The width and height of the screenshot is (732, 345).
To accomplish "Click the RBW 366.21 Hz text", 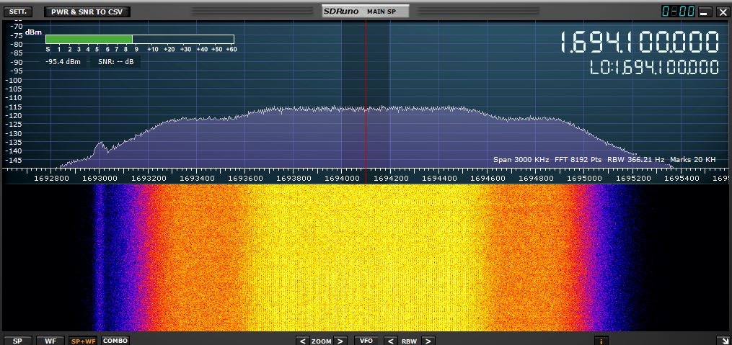I will tap(636, 159).
